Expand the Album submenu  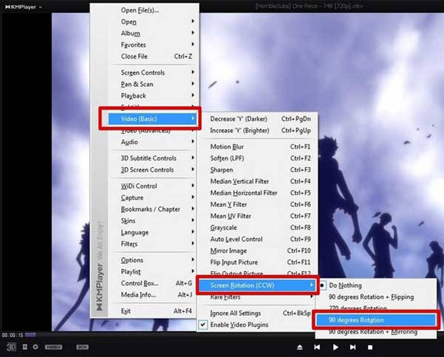(153, 34)
